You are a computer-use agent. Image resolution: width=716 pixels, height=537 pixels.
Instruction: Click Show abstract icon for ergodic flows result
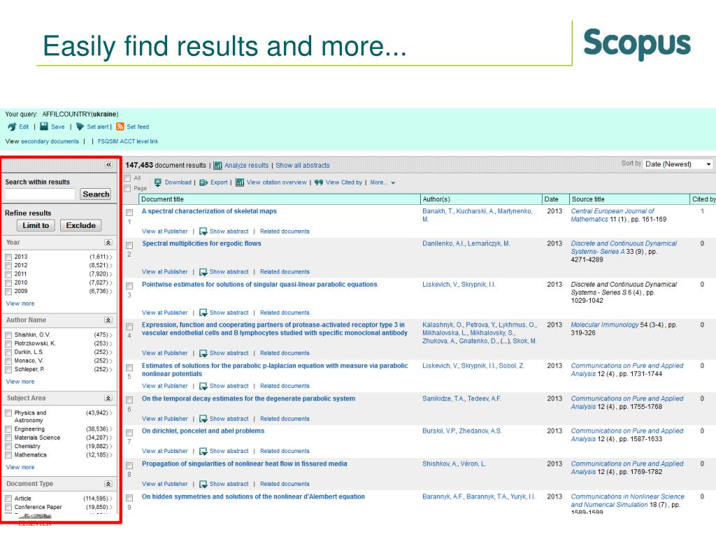(x=203, y=272)
